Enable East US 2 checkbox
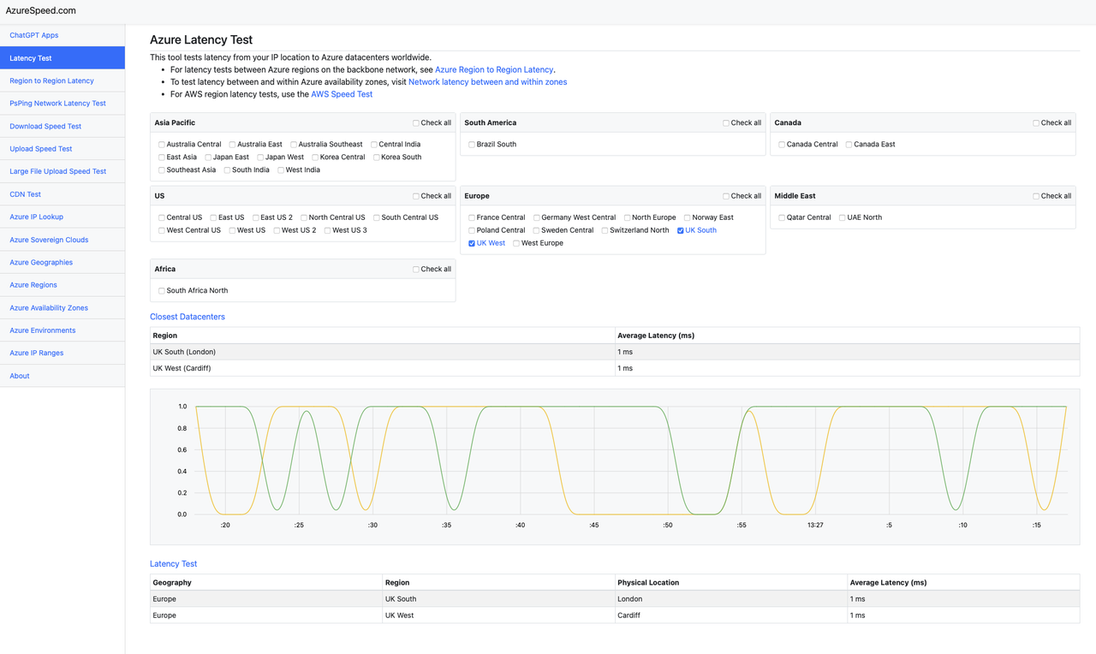1096x654 pixels. click(x=256, y=217)
